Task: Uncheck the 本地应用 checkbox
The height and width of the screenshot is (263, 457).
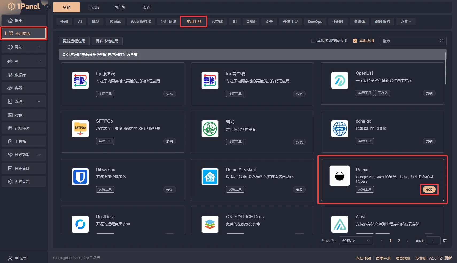Action: click(x=355, y=41)
